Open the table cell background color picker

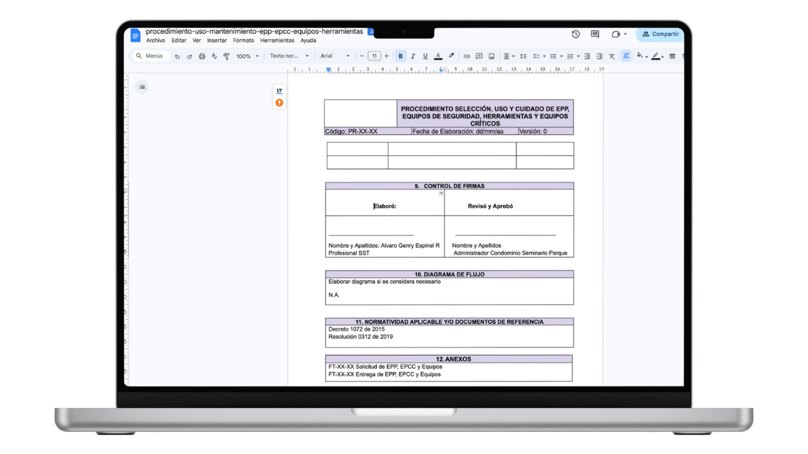641,56
